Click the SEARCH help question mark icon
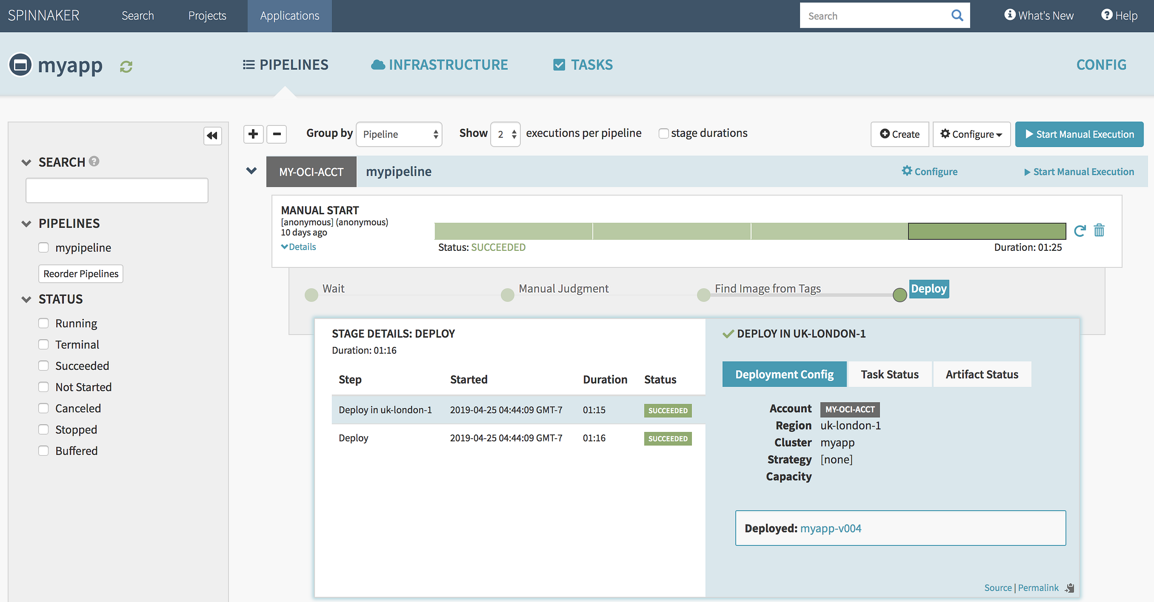 [94, 161]
